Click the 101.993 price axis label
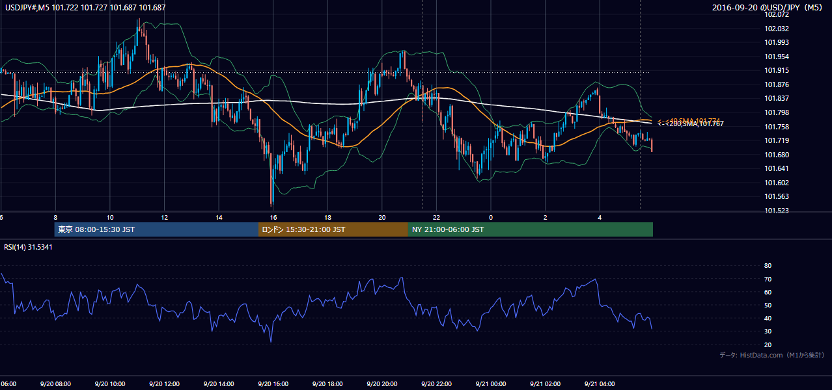This screenshot has height=390, width=832. 777,42
